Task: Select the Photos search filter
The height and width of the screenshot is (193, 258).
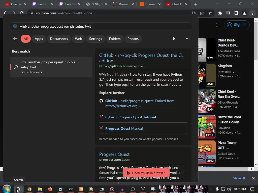Action: [133, 39]
